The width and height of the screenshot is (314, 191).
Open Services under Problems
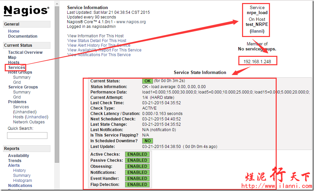pyautogui.click(x=21, y=107)
